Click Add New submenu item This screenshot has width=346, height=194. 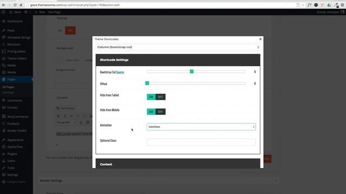(x=8, y=93)
